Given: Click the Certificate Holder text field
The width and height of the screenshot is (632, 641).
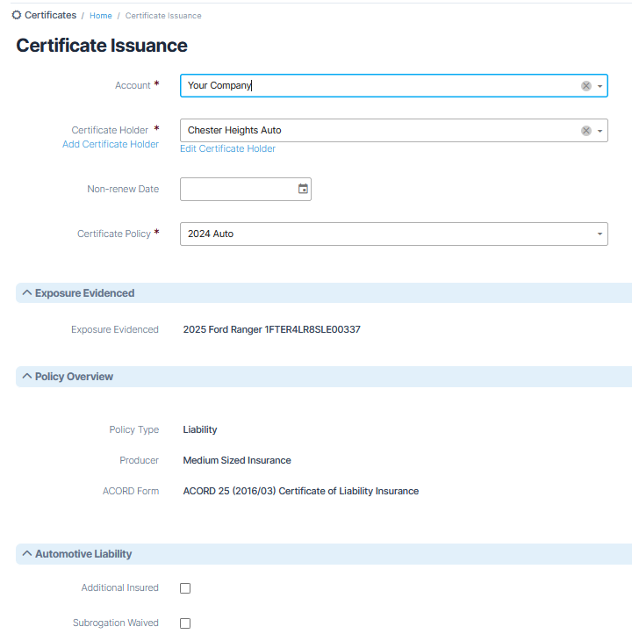Looking at the screenshot, I should click(377, 131).
